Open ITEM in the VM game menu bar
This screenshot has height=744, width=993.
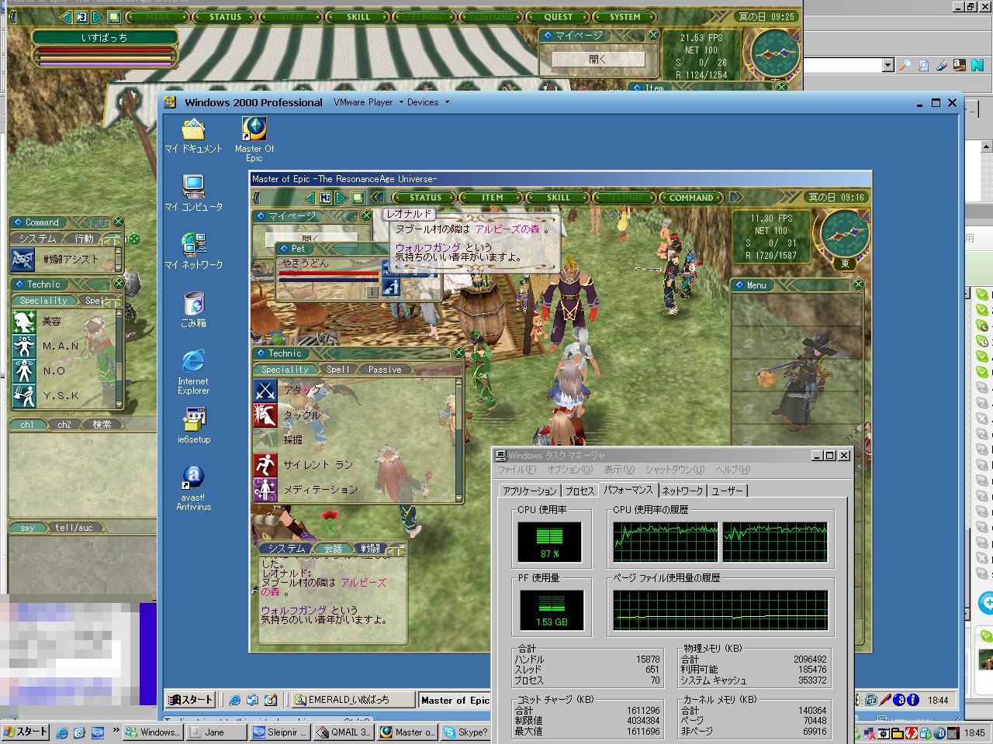(493, 198)
